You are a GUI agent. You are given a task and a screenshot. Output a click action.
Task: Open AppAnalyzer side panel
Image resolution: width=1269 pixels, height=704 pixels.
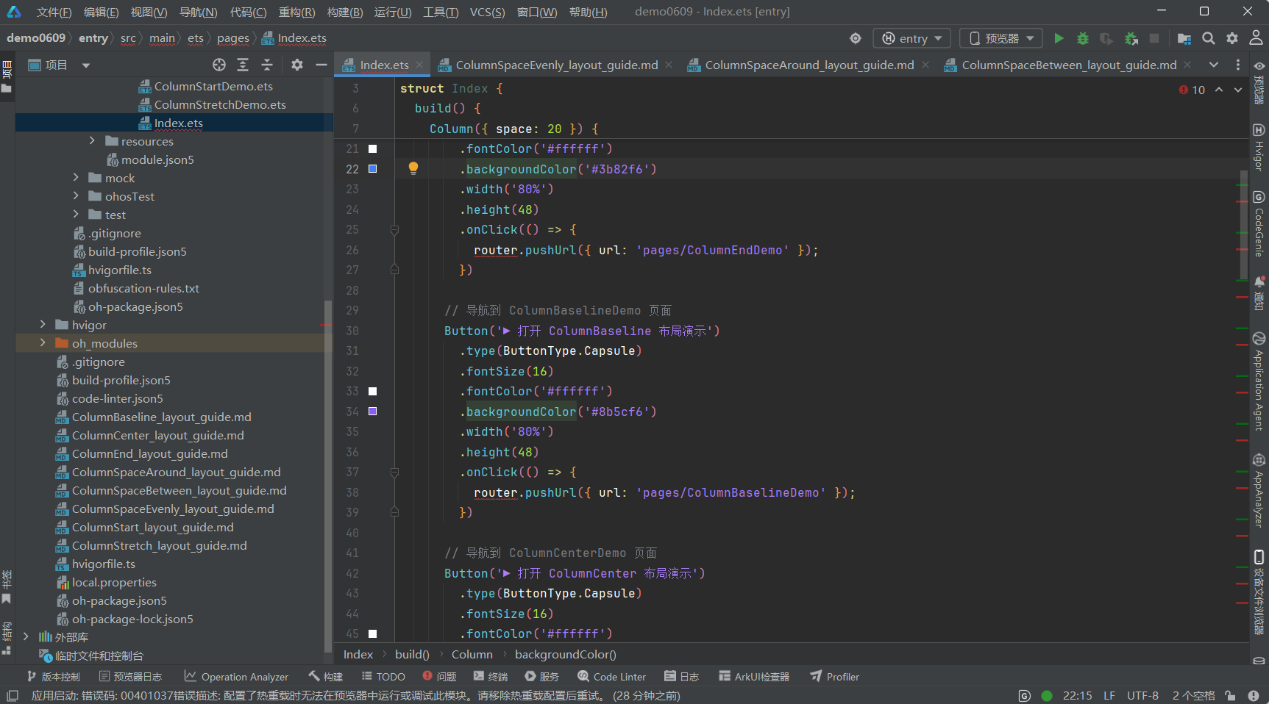point(1259,491)
